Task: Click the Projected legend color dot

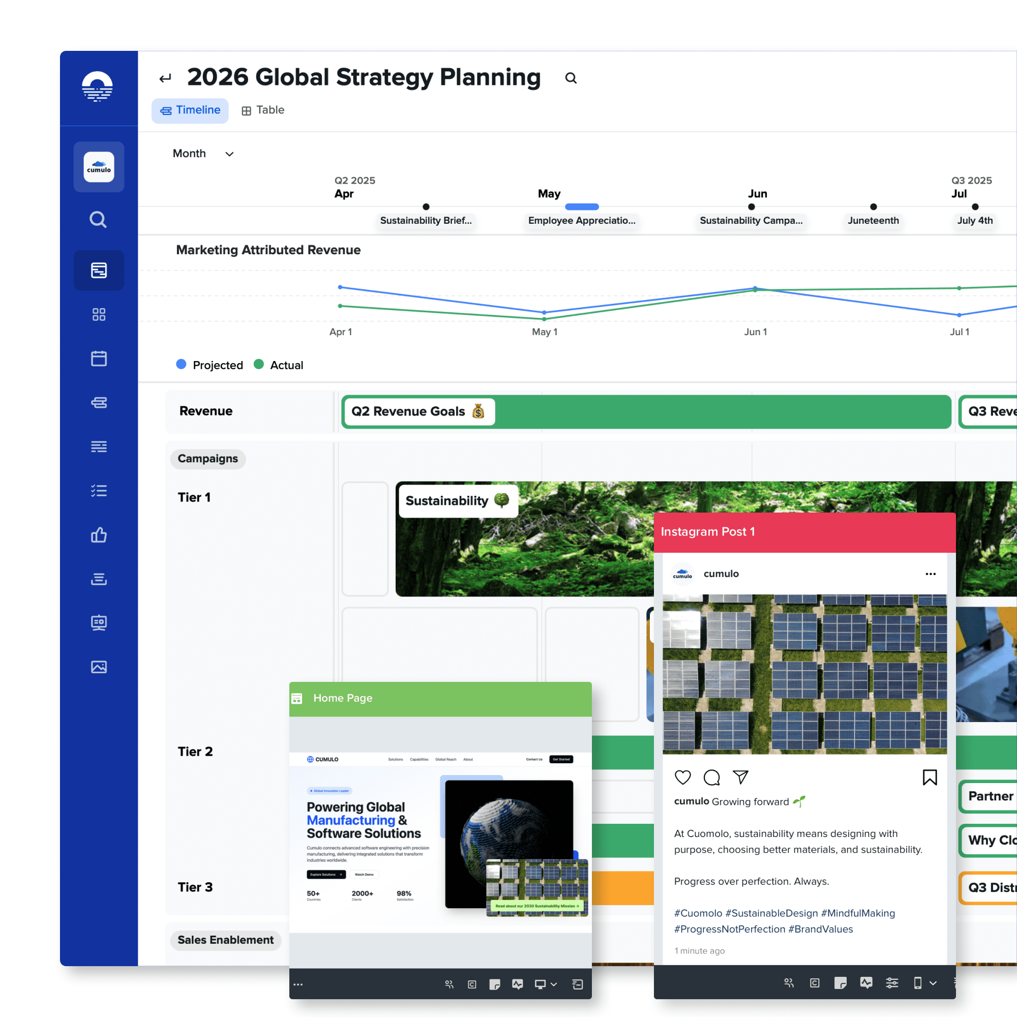Action: (x=181, y=364)
